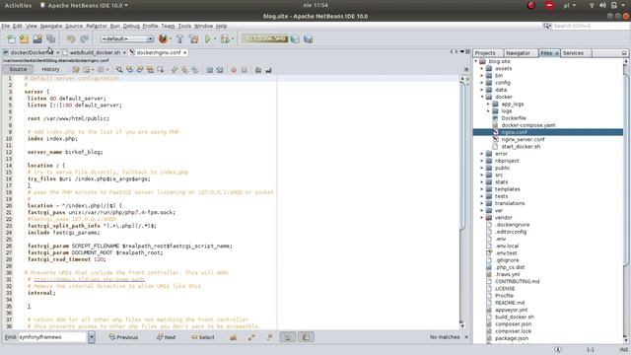This screenshot has height=355, width=631.
Task: Click Next in find bar
Action: (x=167, y=337)
